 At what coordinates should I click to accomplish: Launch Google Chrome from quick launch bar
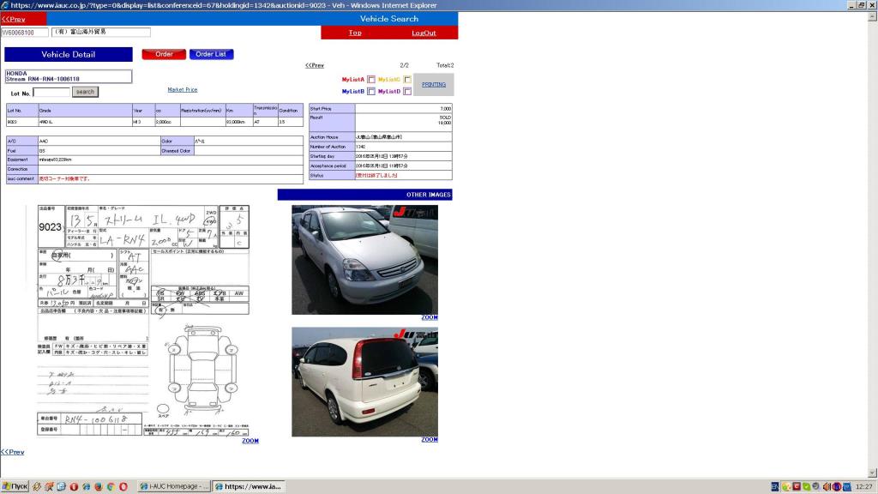point(111,487)
